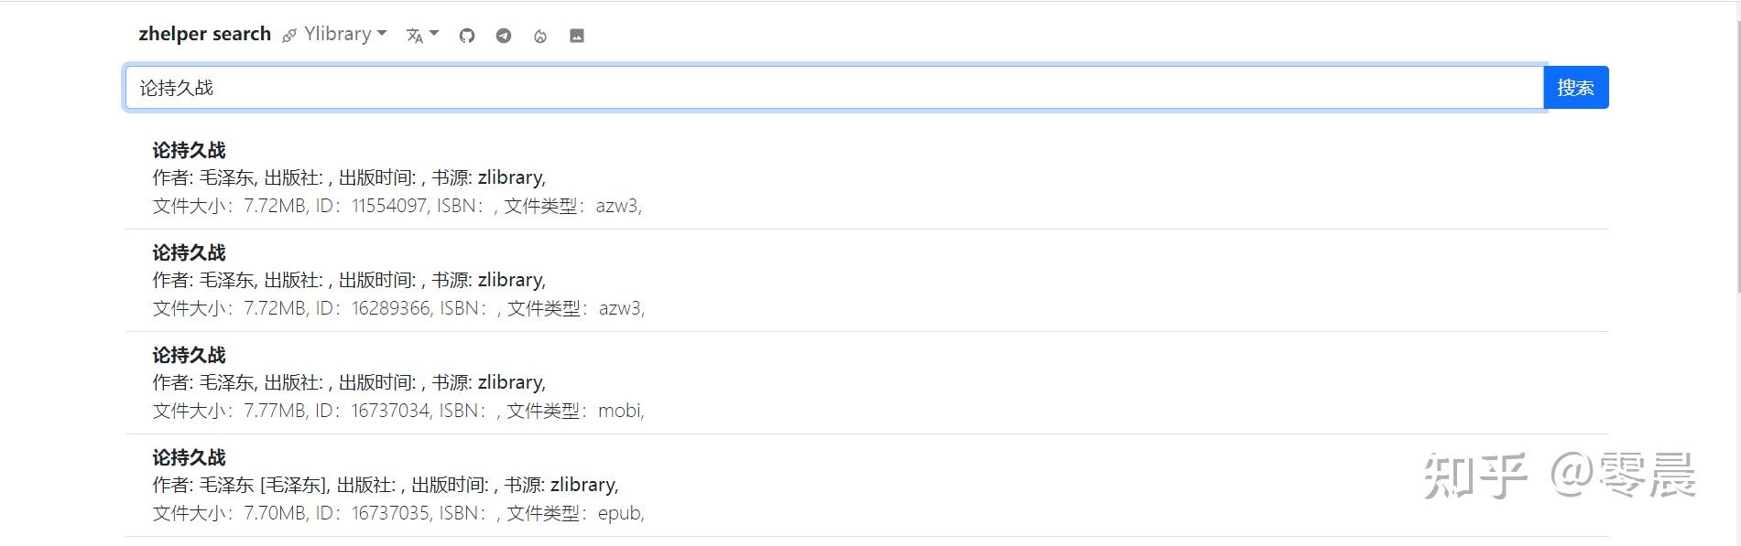Open the GitHub icon link
1741x546 pixels.
tap(467, 36)
